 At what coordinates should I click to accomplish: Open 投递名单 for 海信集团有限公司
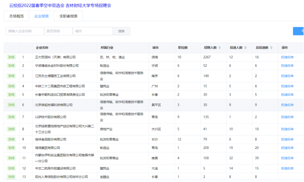coord(287,148)
